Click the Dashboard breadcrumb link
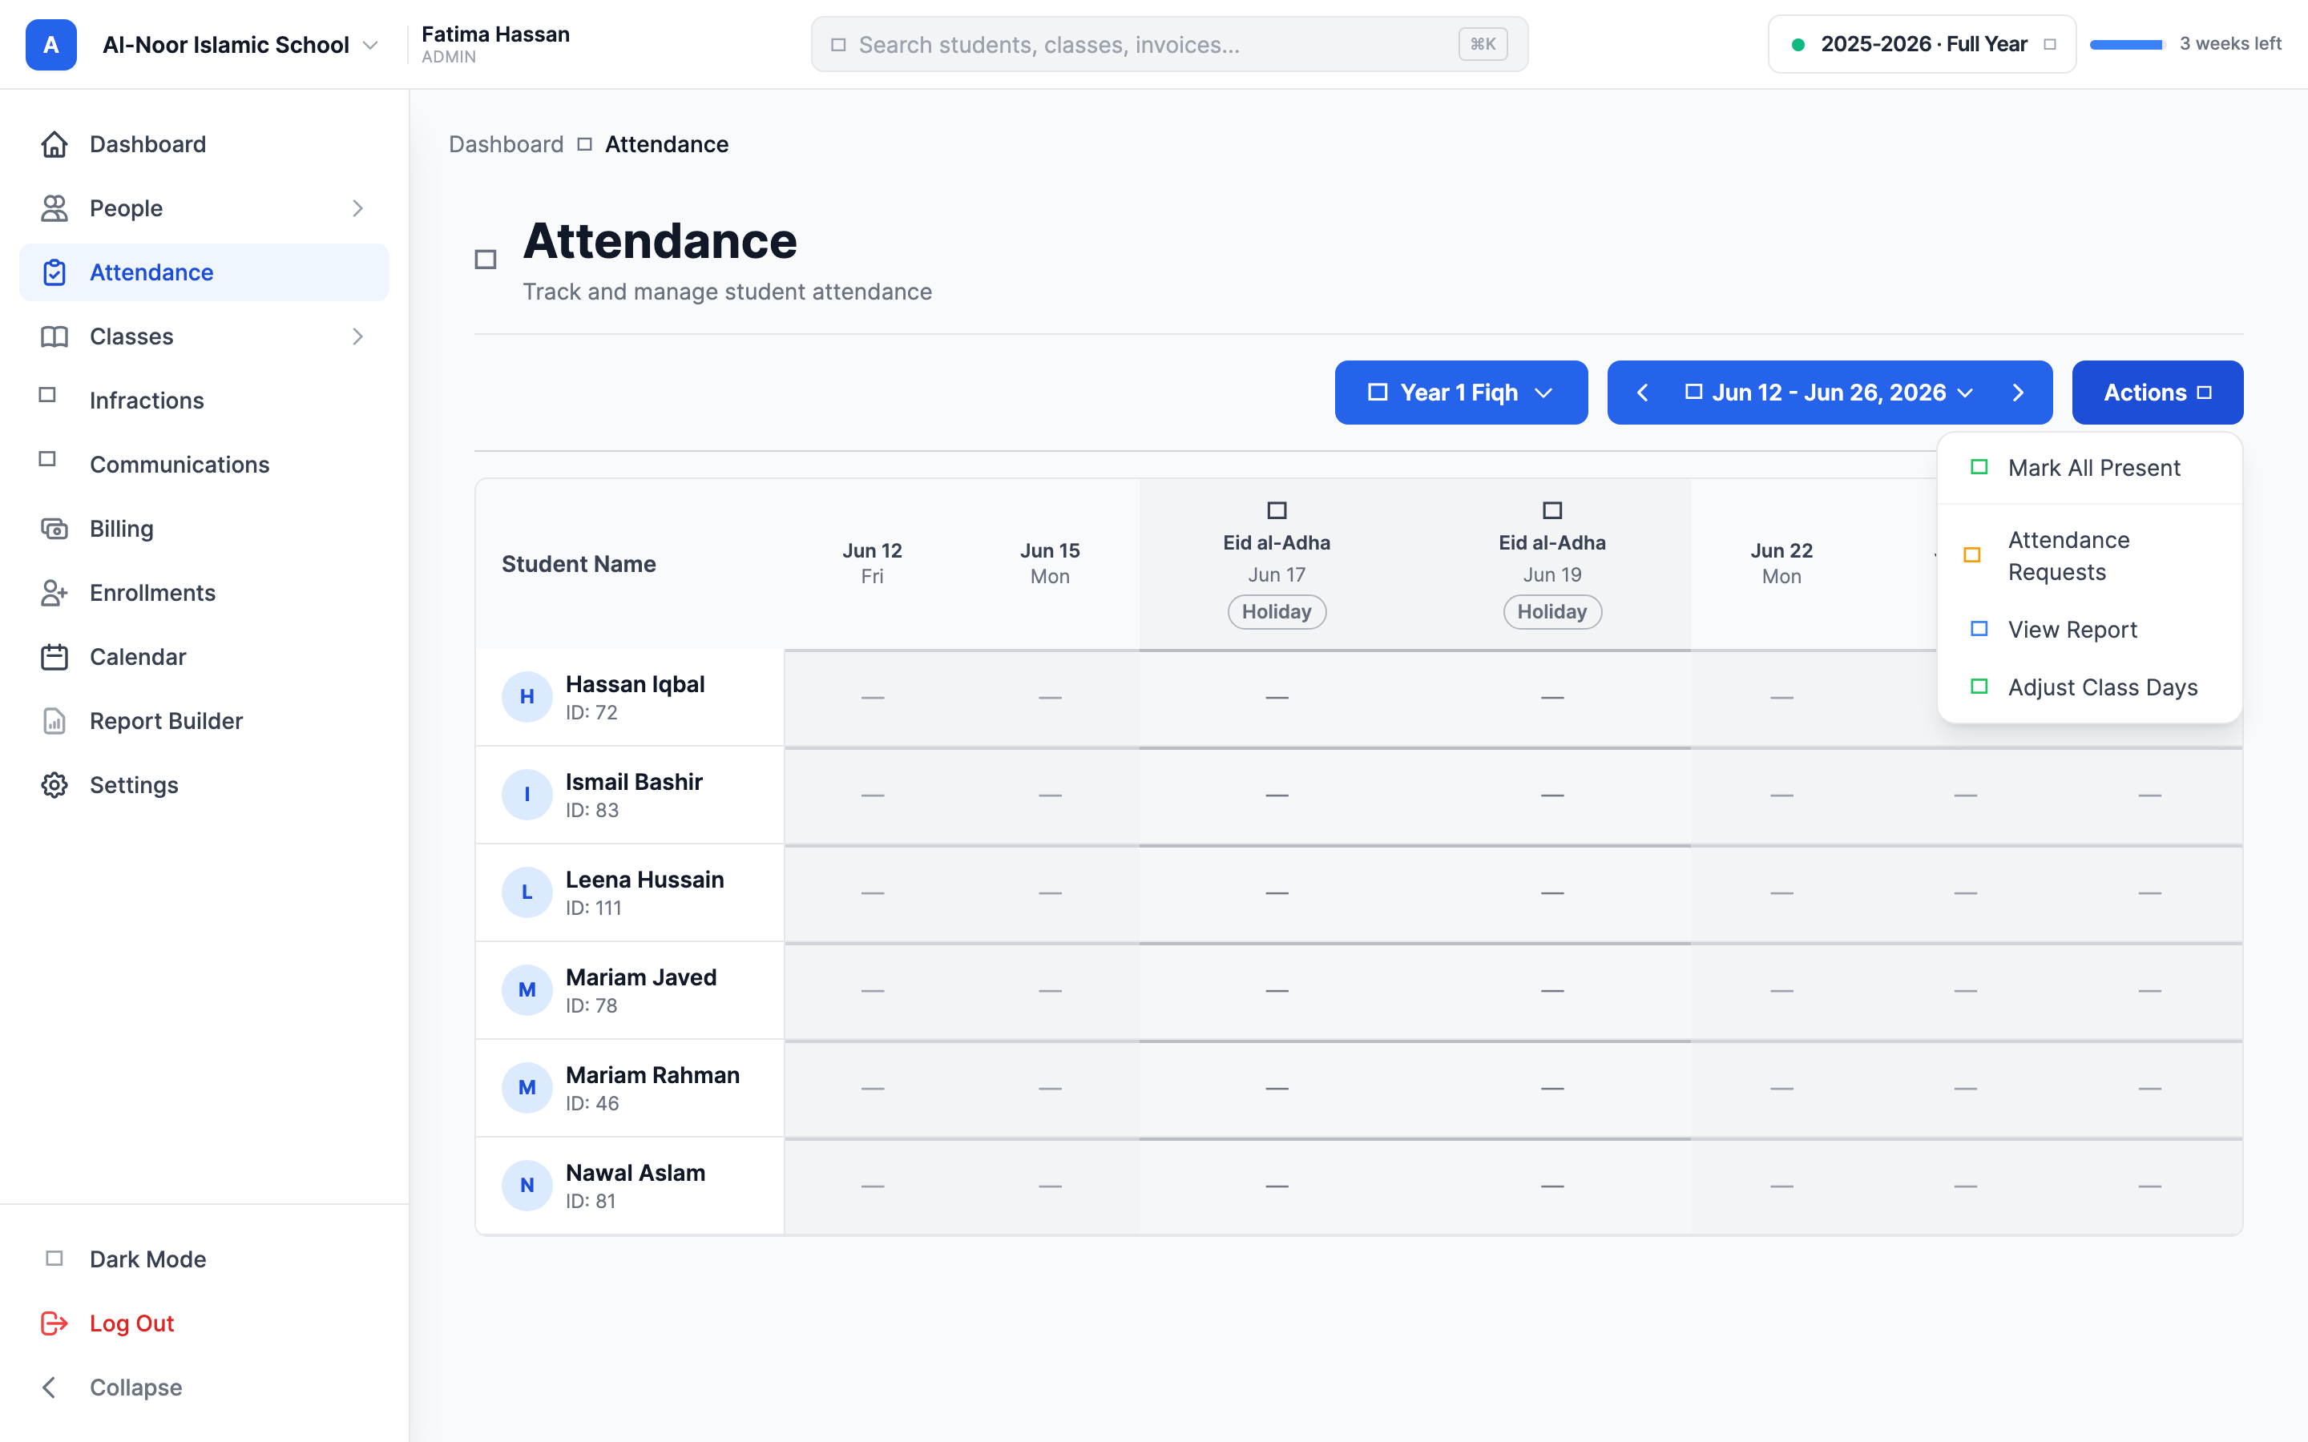 pos(506,144)
